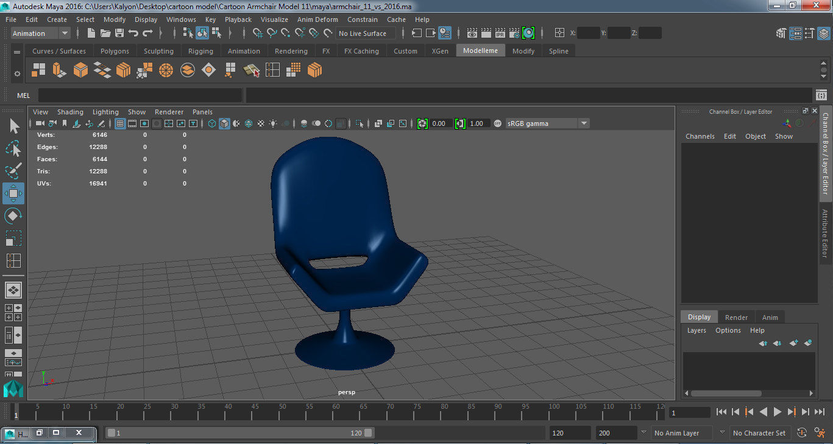Open the viewport Shading menu
Image resolution: width=833 pixels, height=444 pixels.
(70, 112)
